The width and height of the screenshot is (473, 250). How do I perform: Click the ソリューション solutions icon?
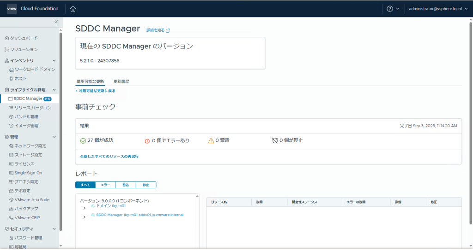pyautogui.click(x=7, y=49)
